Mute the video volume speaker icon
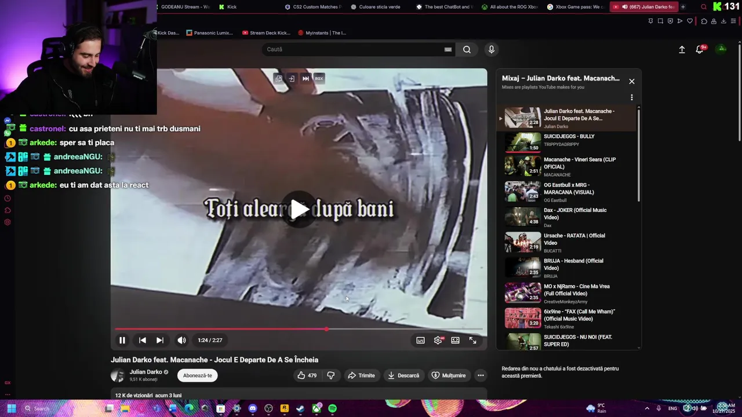This screenshot has height=417, width=742. pos(181,341)
